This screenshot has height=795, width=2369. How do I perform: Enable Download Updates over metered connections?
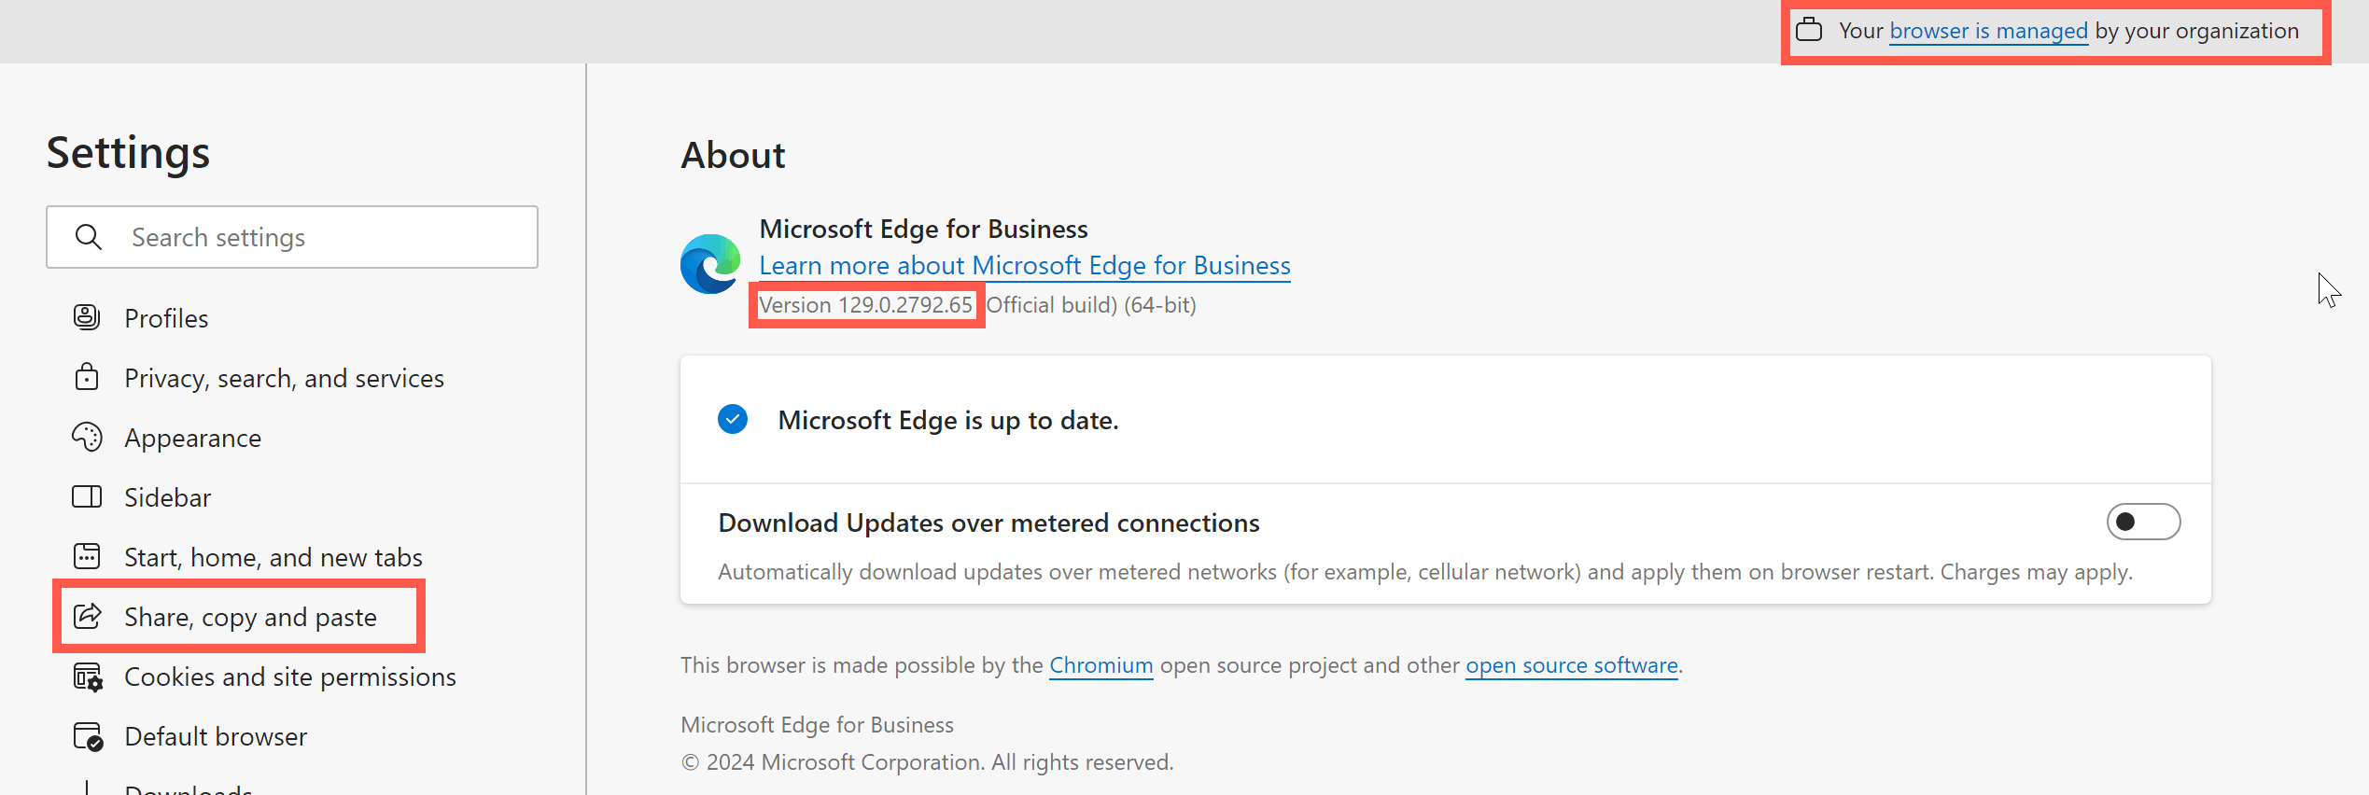2143,522
